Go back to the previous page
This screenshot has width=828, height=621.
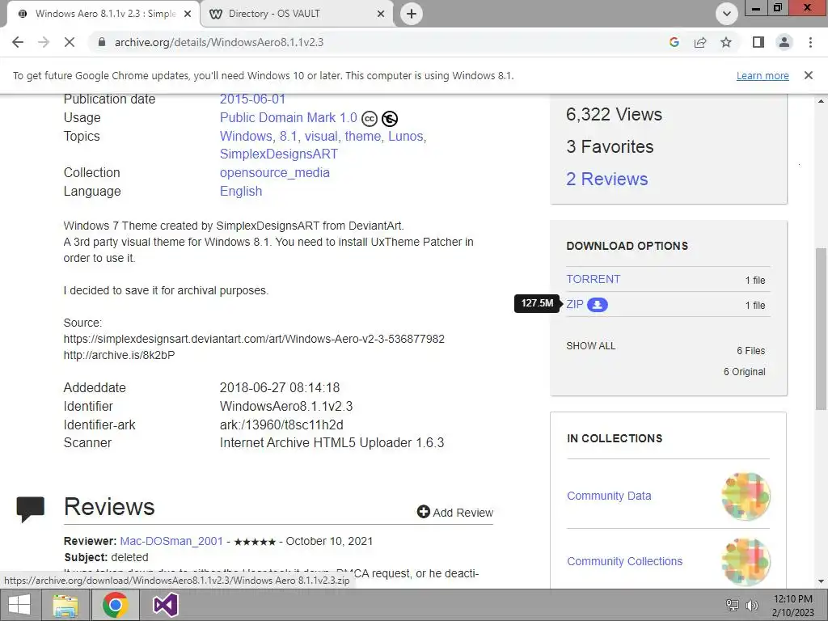18,42
